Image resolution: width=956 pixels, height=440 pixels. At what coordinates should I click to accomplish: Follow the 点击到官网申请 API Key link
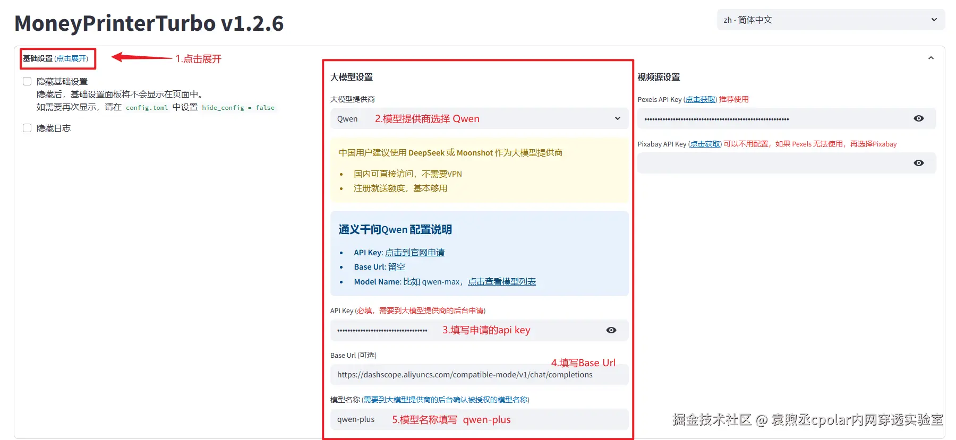pos(415,253)
